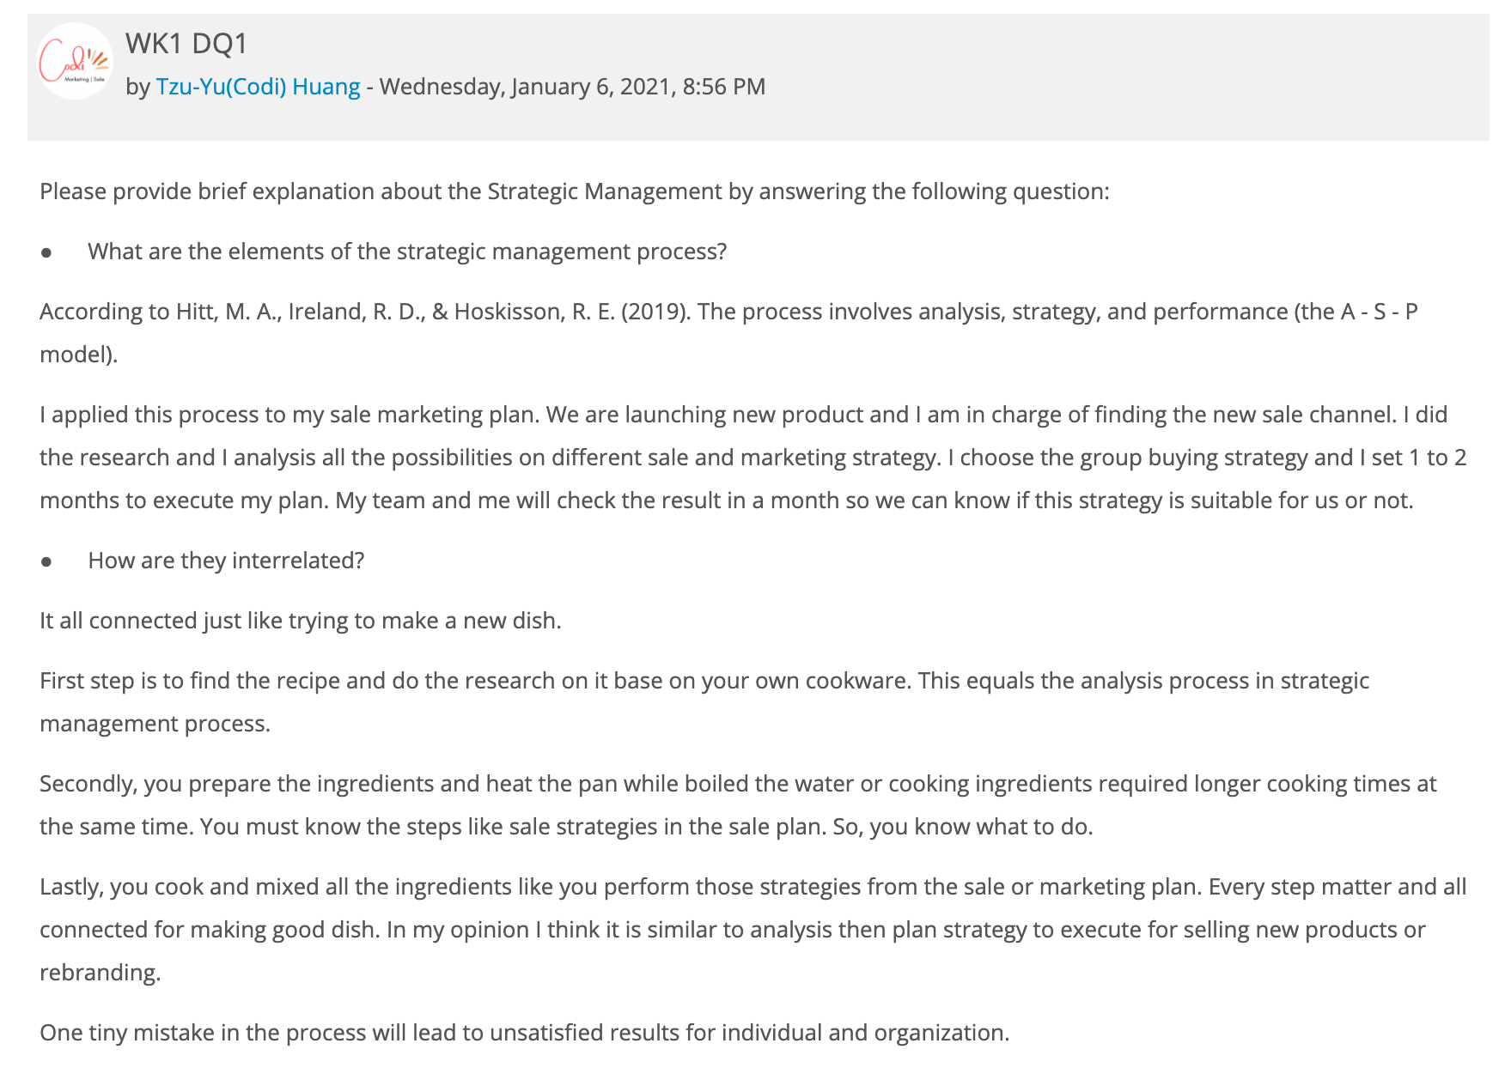Click the word 'model).' after A-S-P
Screen dimensions: 1505x1092
(x=78, y=354)
